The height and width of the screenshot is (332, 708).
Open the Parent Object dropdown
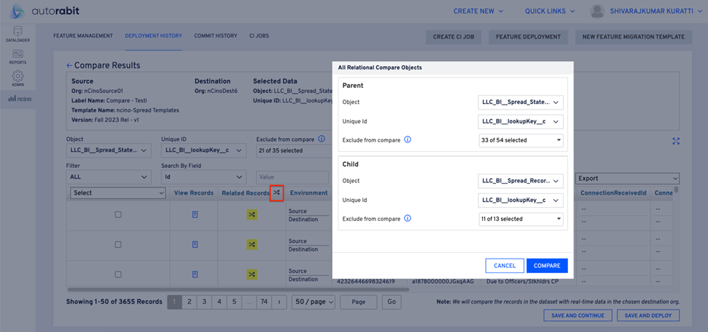pyautogui.click(x=521, y=102)
